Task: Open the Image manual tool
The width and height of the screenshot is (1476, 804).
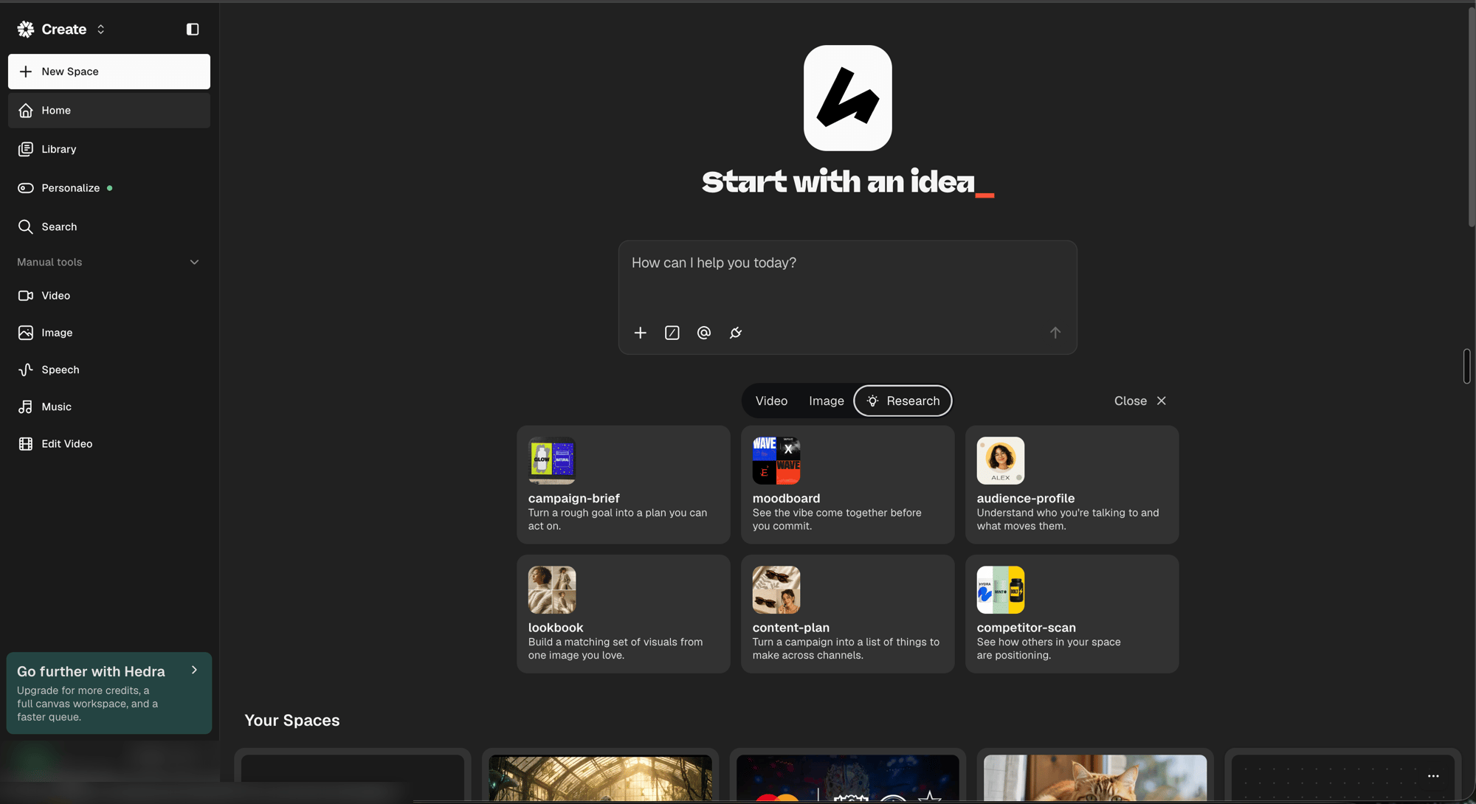Action: point(109,333)
